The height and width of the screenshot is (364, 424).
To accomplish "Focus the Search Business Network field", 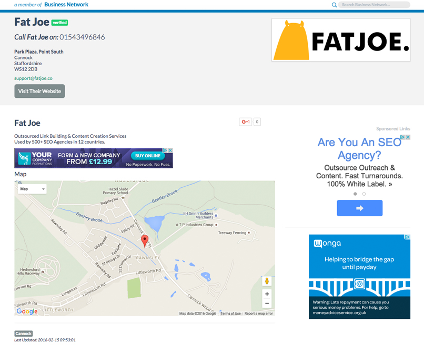I will (x=374, y=5).
